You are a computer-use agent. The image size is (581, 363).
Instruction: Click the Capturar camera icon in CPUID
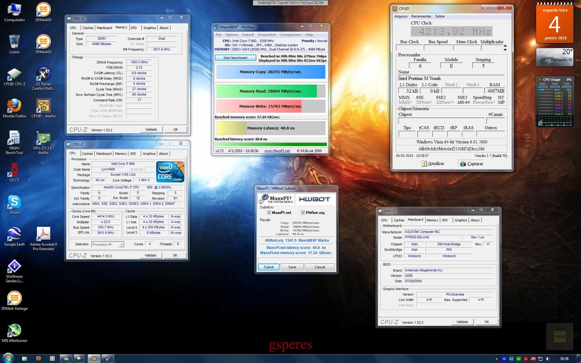[x=463, y=164]
